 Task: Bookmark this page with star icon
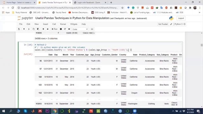pos(122,8)
